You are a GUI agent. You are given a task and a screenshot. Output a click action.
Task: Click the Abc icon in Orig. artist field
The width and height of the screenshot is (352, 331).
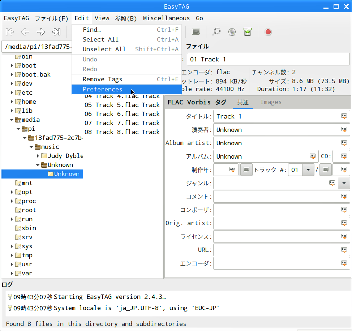344,223
